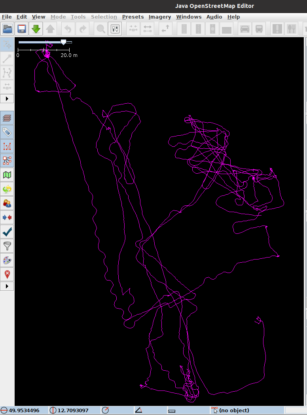Upload changes with the up arrow icon
The height and width of the screenshot is (415, 307).
[50, 29]
